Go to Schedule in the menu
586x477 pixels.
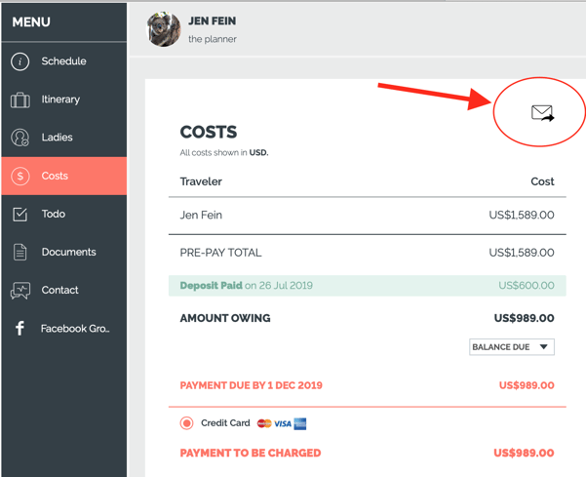(64, 61)
